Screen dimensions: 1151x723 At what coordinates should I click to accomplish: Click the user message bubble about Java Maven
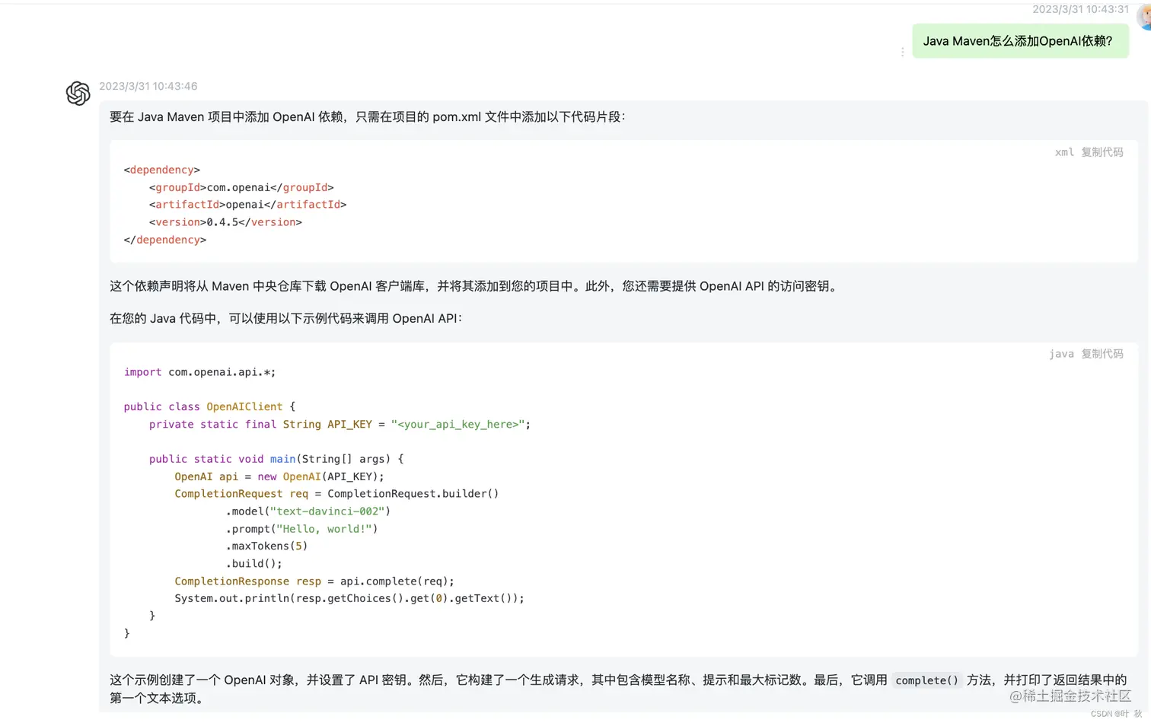coord(1020,41)
